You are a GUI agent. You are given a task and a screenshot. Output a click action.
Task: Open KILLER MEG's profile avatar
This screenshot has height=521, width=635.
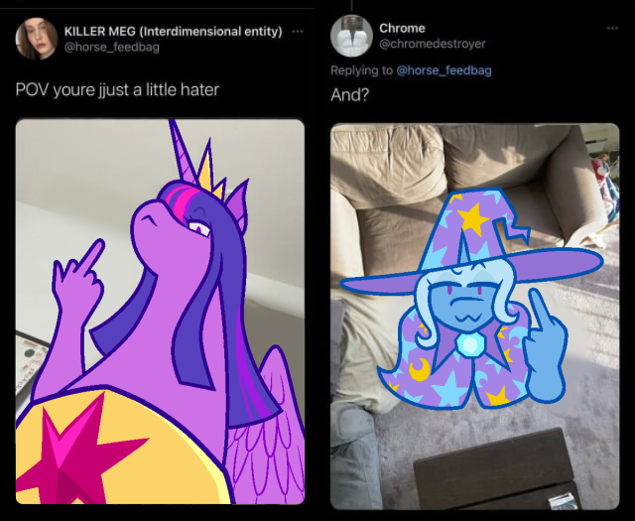pyautogui.click(x=36, y=39)
